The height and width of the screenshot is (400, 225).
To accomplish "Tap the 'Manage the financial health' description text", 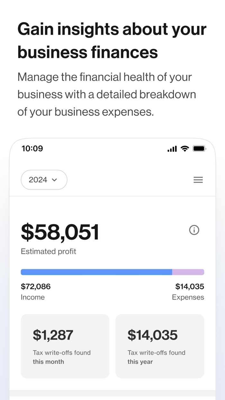I will tap(106, 95).
